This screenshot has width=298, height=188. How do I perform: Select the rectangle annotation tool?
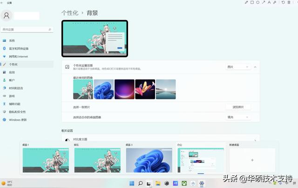[x=252, y=2]
